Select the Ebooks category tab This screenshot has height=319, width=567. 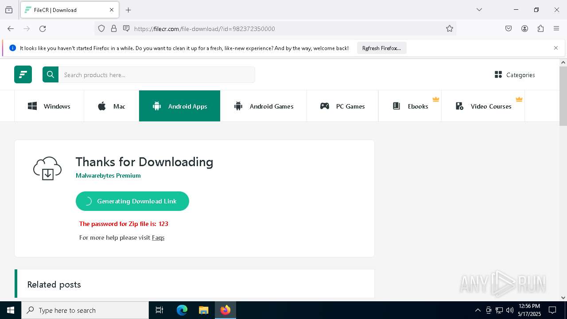click(x=410, y=106)
